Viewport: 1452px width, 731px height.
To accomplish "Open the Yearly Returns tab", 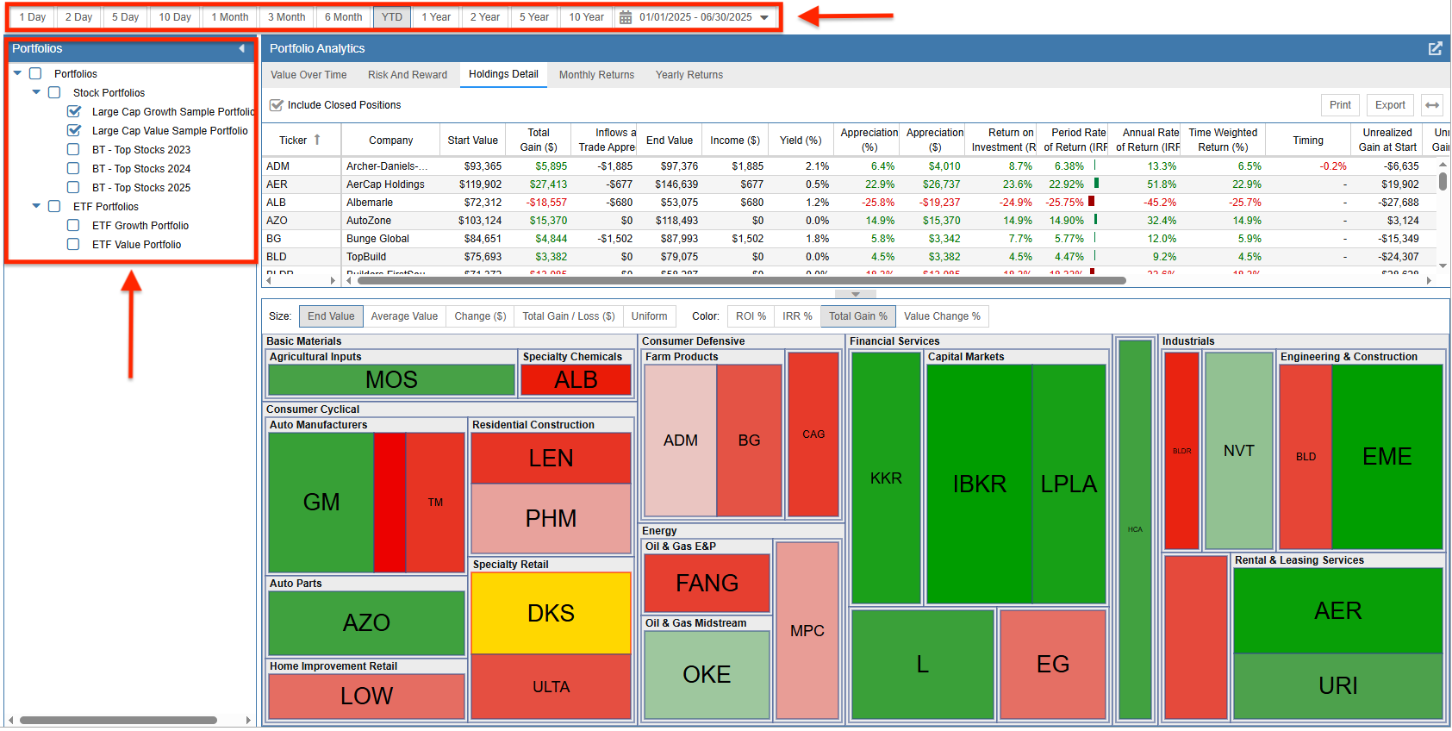I will click(689, 75).
